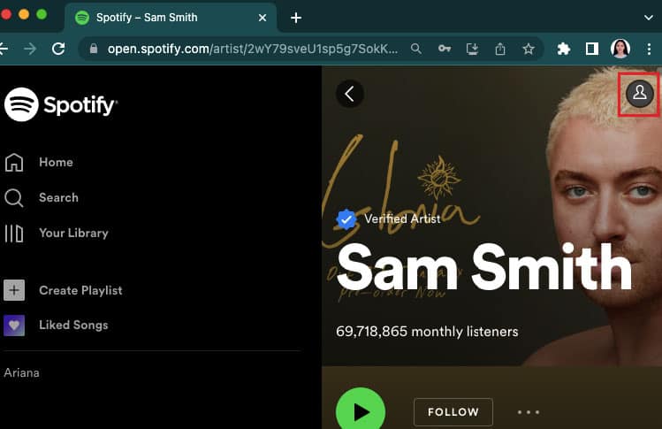The image size is (662, 429).
Task: Play Sam Smith's music with green button
Action: click(360, 411)
